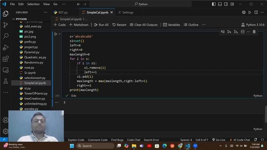Open the Remote Explorer view

click(5, 70)
